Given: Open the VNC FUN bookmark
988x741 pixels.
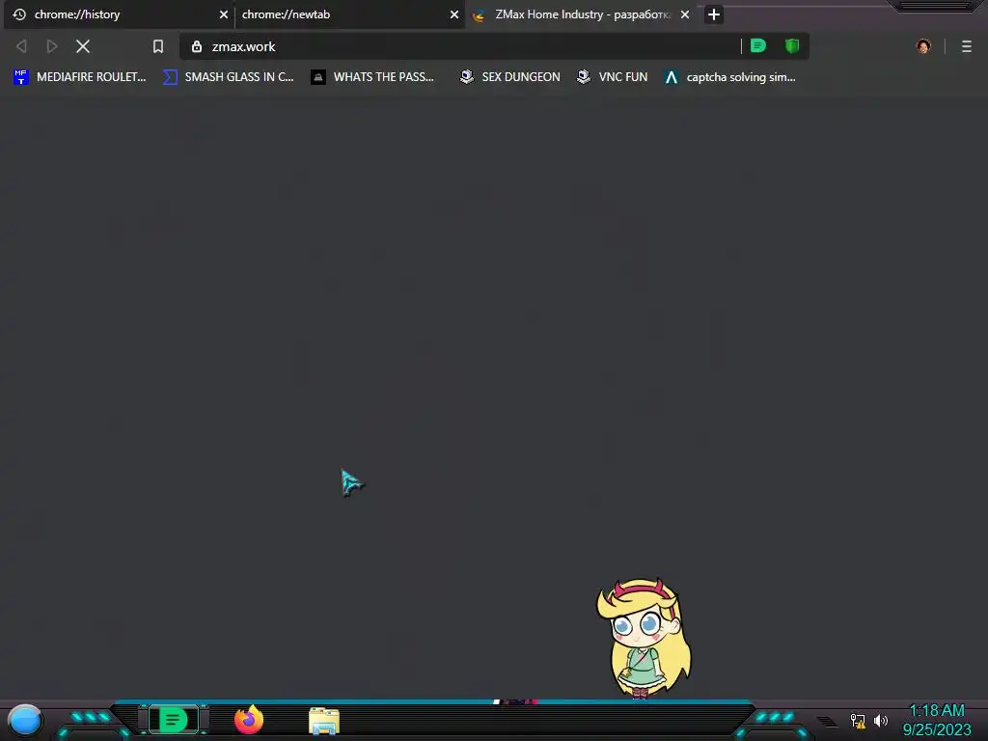Looking at the screenshot, I should [612, 77].
